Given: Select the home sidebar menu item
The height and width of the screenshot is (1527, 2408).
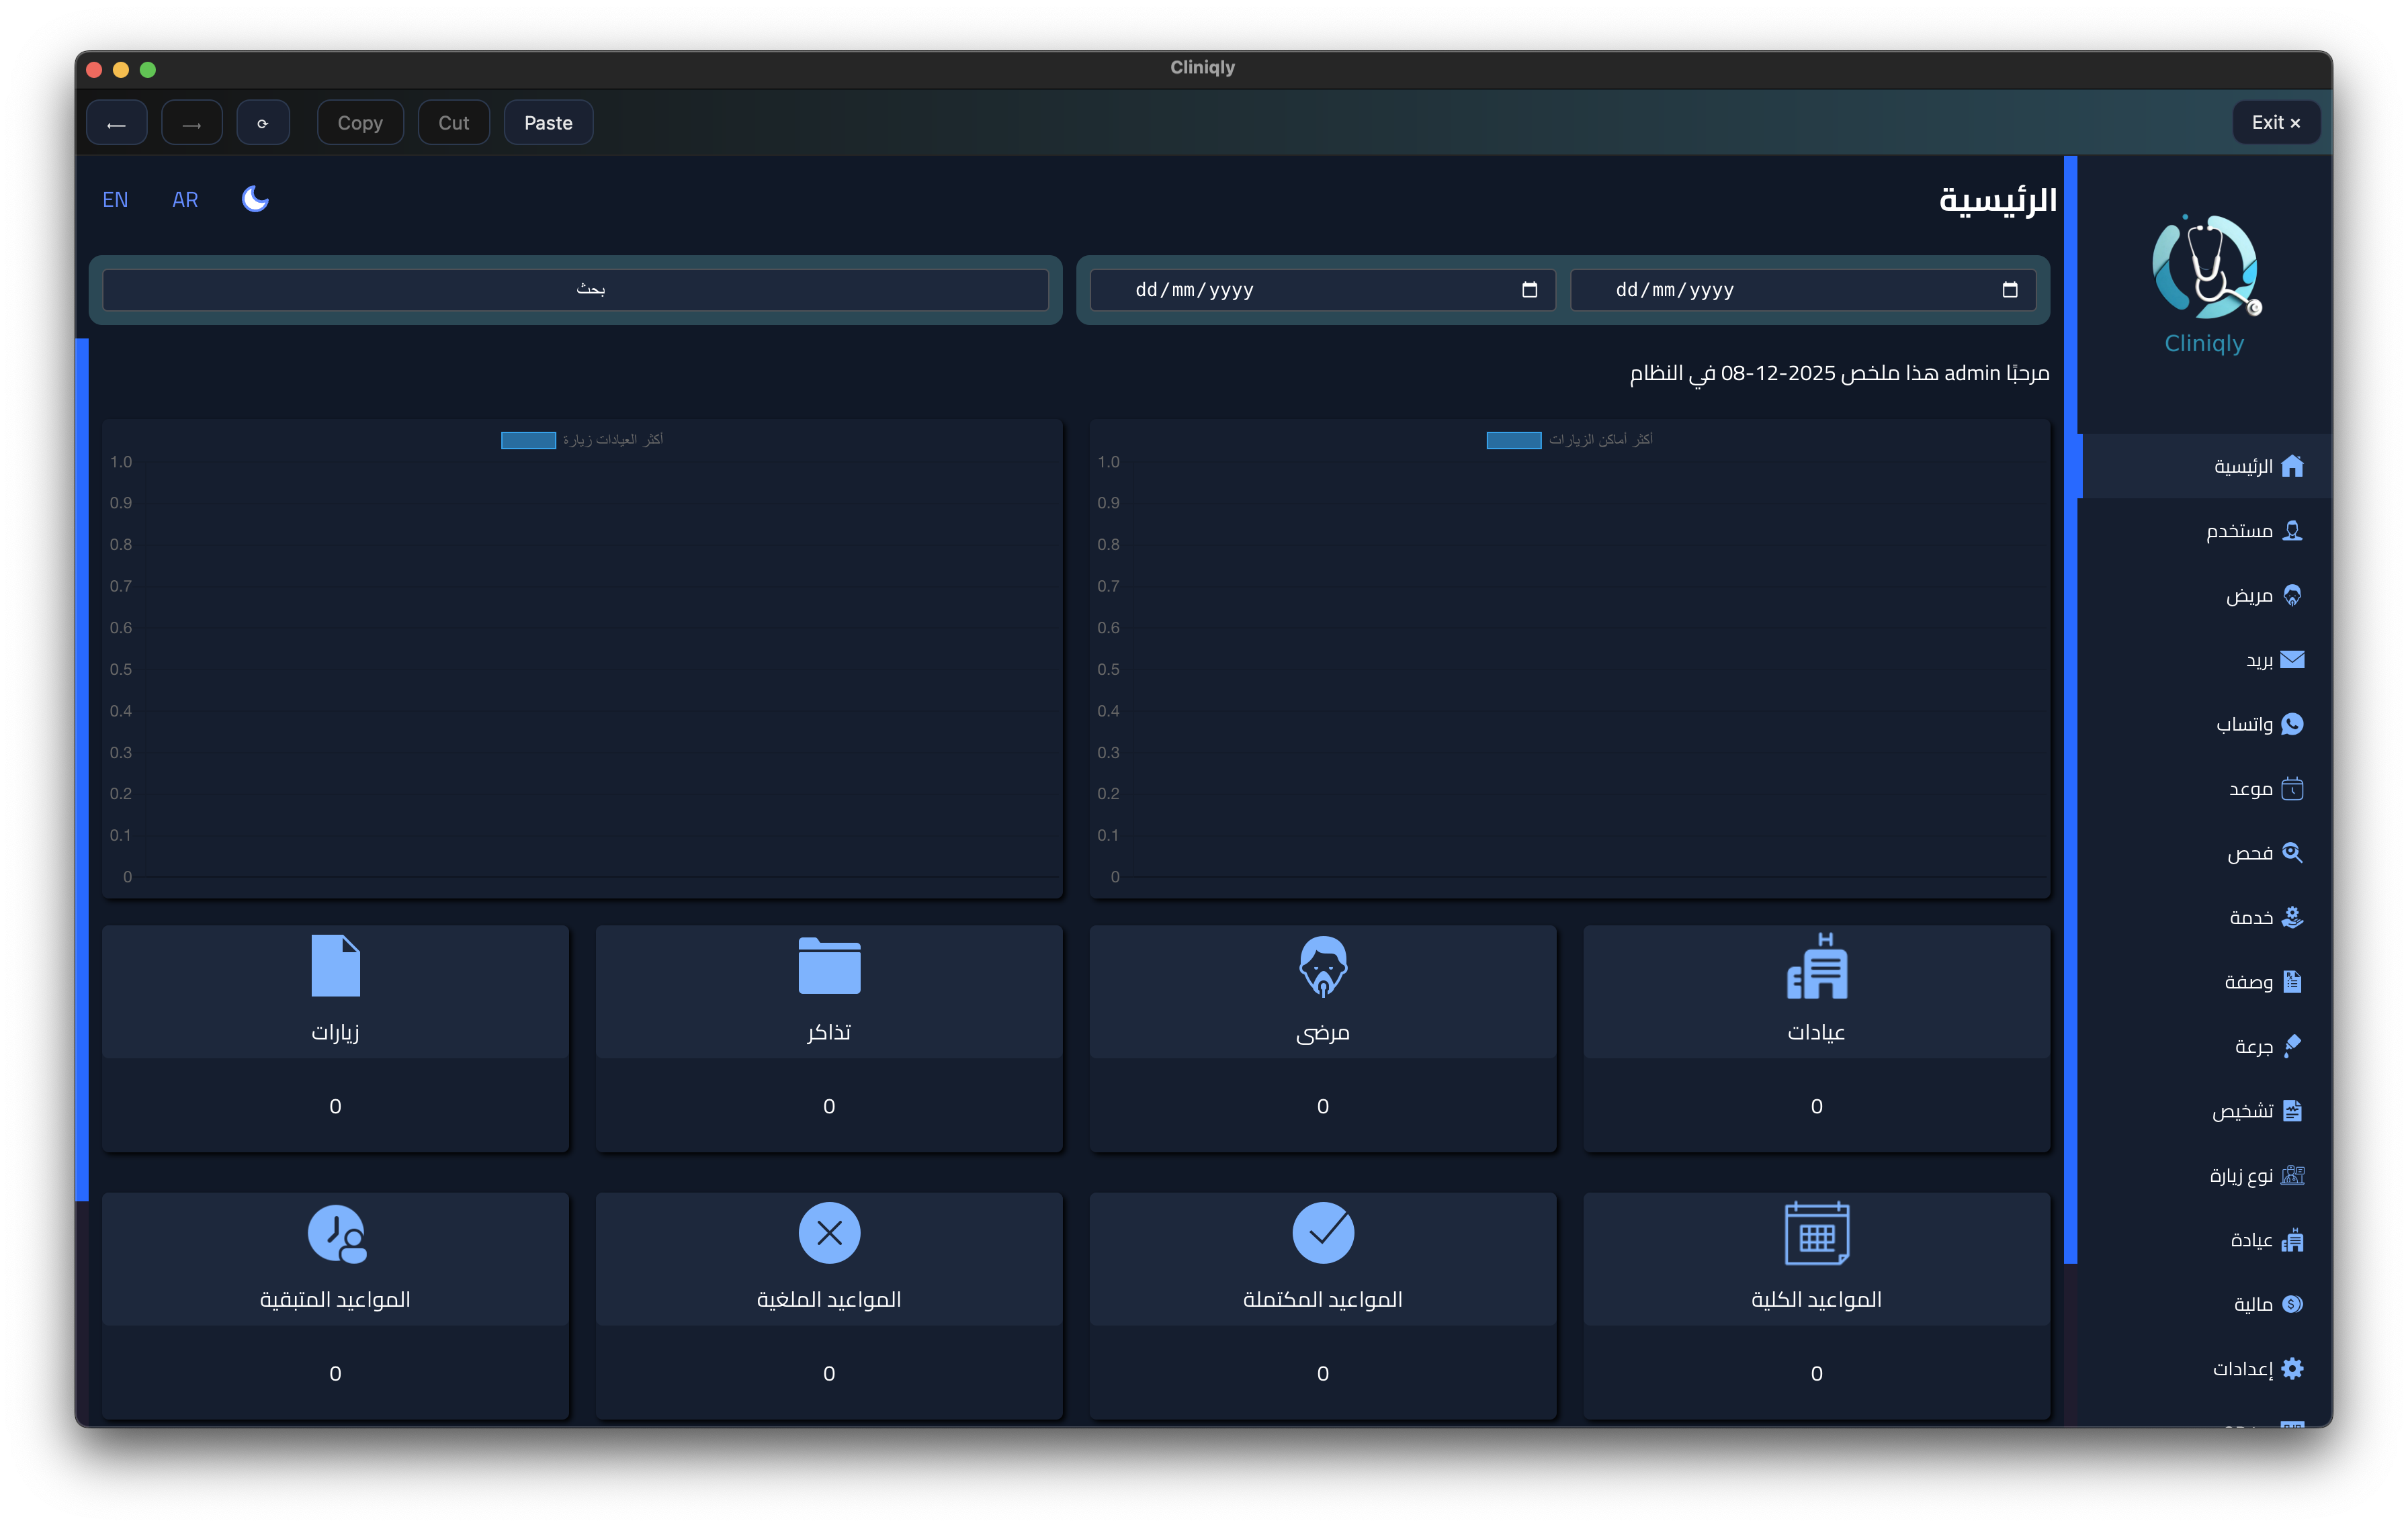Looking at the screenshot, I should pyautogui.click(x=2257, y=467).
